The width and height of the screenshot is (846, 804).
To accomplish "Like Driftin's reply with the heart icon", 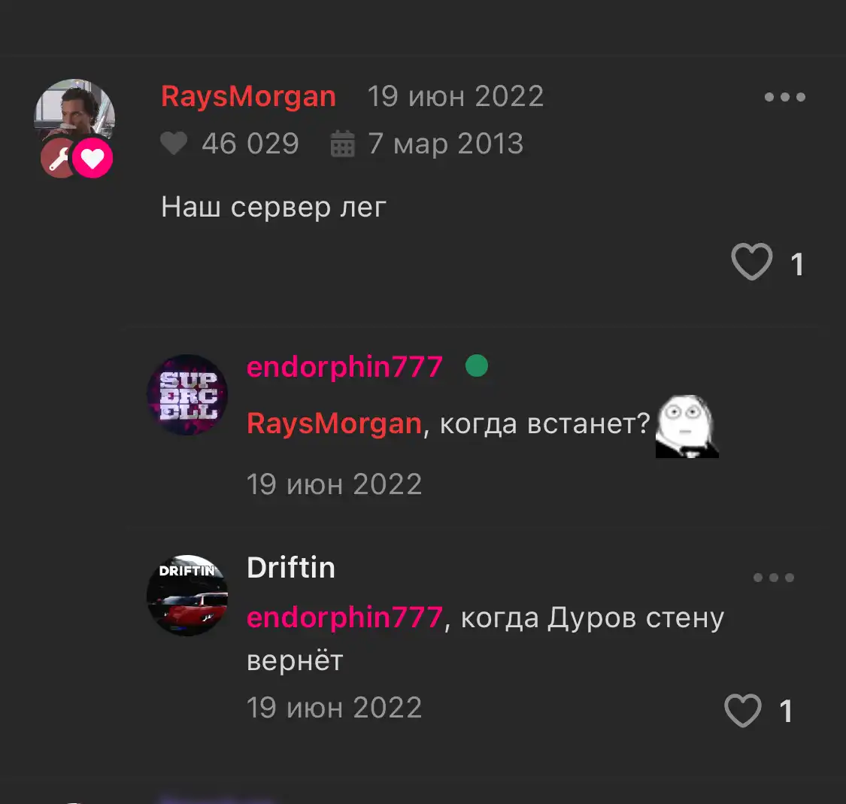I will [743, 710].
